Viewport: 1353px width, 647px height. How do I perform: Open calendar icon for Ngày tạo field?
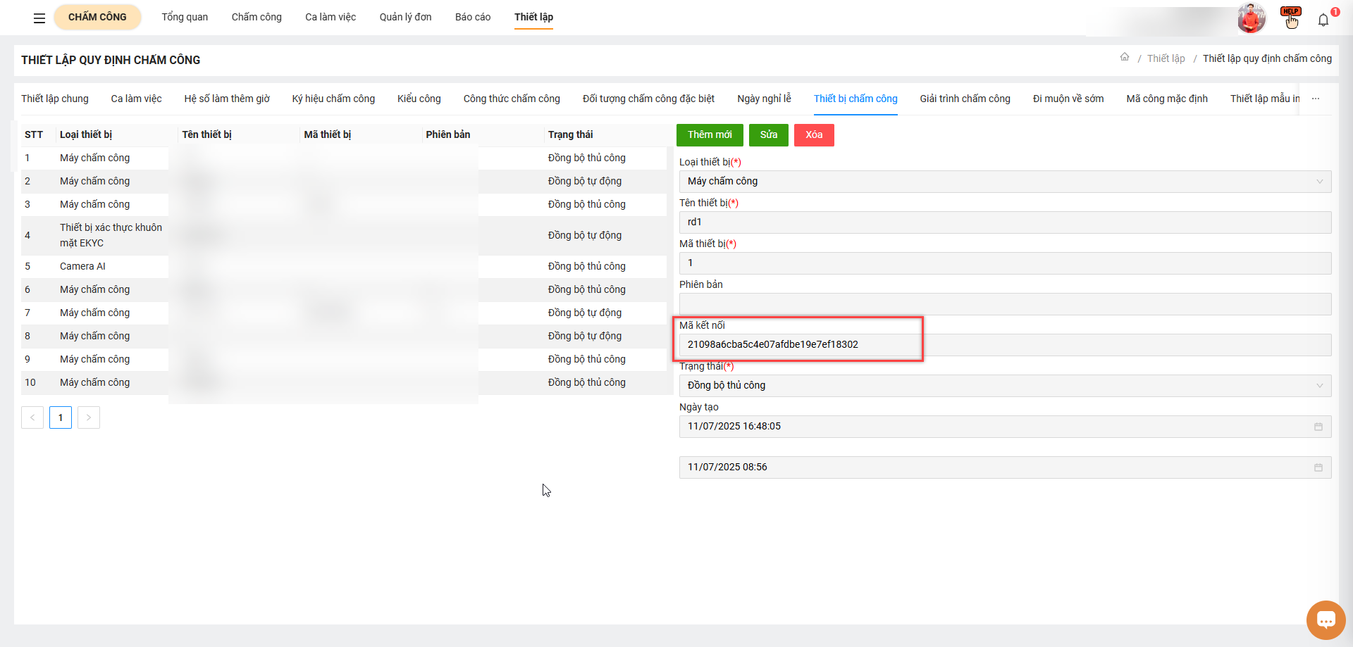click(x=1318, y=427)
